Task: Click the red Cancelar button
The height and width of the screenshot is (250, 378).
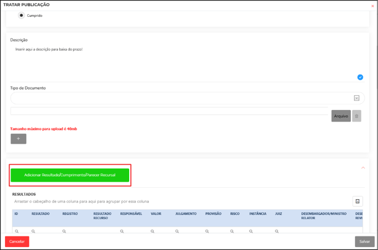Action: (x=17, y=242)
